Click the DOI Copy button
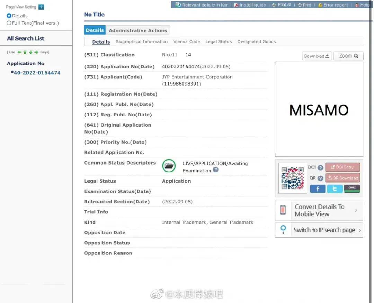The width and height of the screenshot is (374, 303). click(342, 167)
